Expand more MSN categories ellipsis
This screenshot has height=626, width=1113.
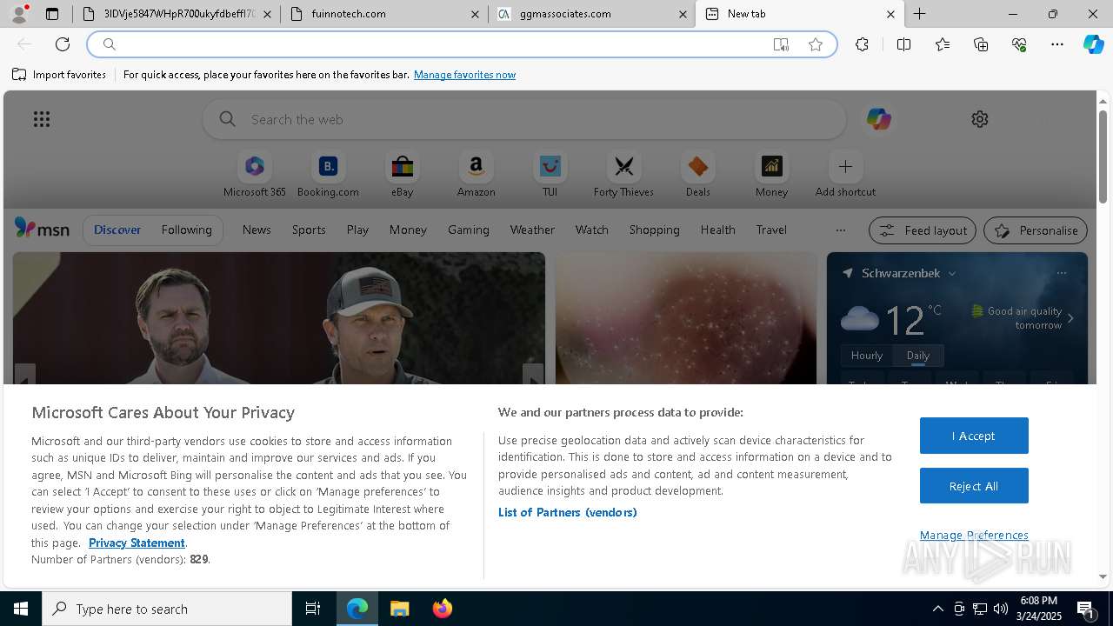(840, 230)
